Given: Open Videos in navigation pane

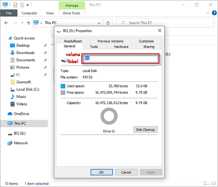Looking at the screenshot, I should (19, 104).
